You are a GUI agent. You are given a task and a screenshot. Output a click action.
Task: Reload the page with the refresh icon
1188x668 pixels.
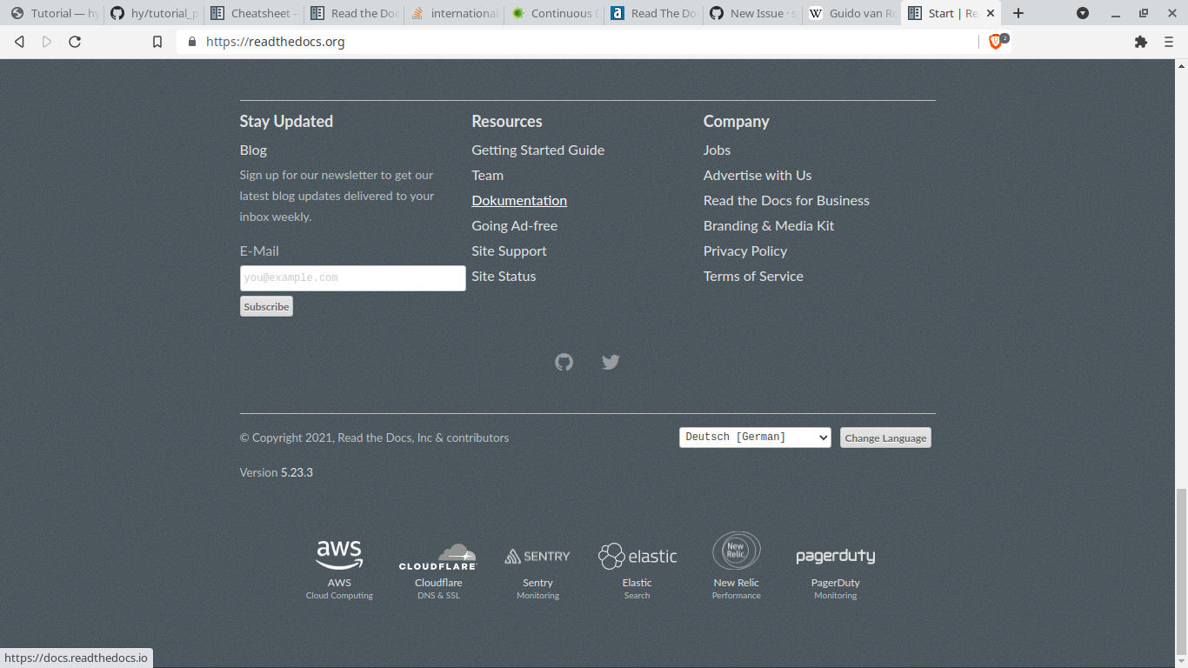coord(75,41)
